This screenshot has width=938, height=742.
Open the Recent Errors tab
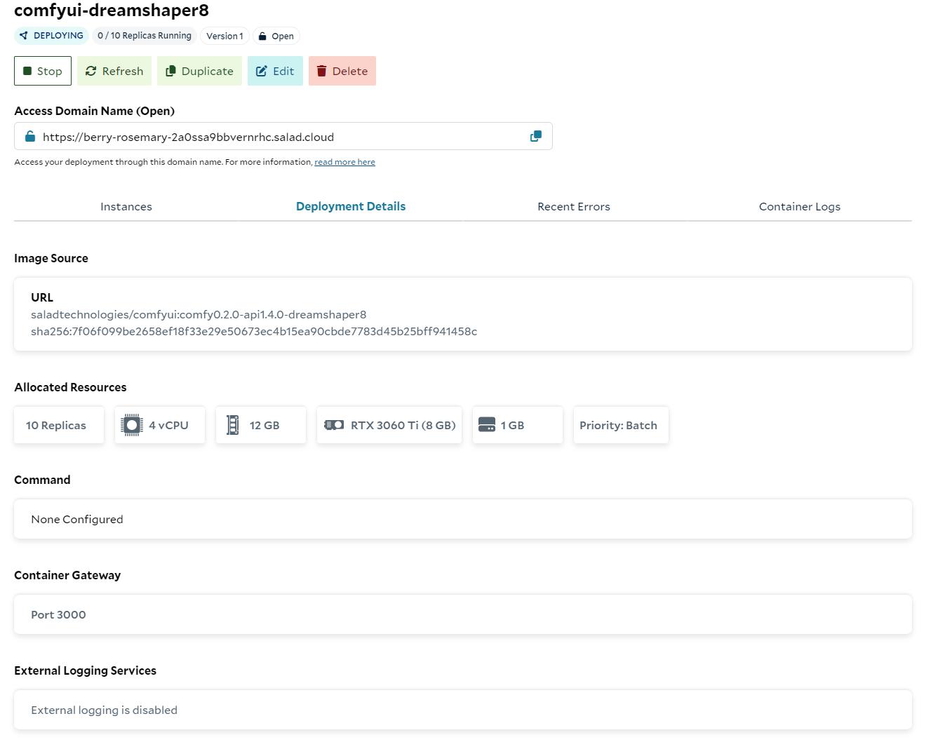pyautogui.click(x=574, y=206)
